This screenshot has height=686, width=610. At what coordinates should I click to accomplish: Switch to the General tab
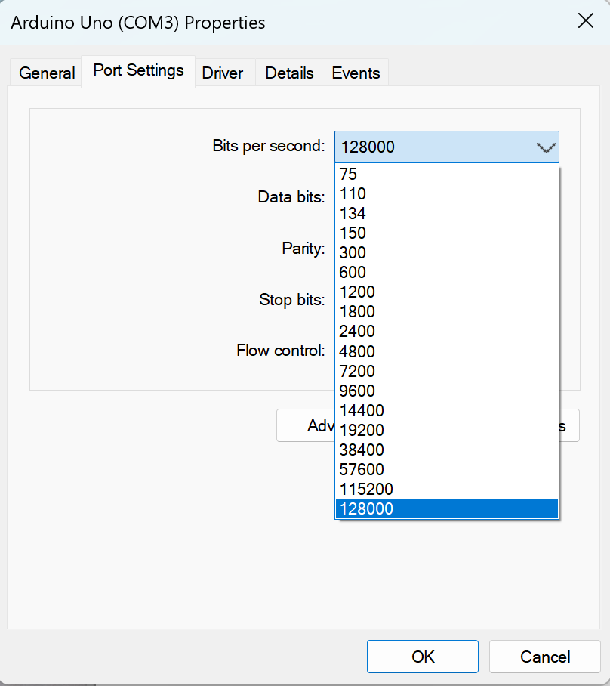[47, 73]
